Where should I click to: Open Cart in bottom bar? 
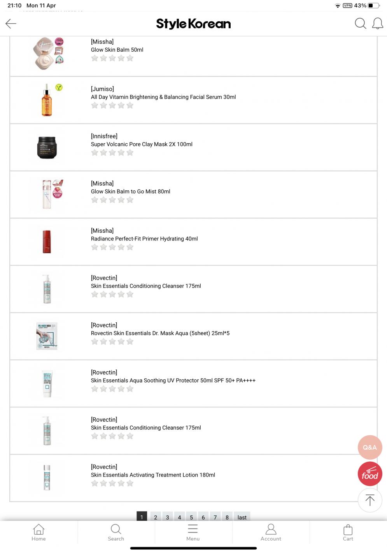pyautogui.click(x=348, y=532)
